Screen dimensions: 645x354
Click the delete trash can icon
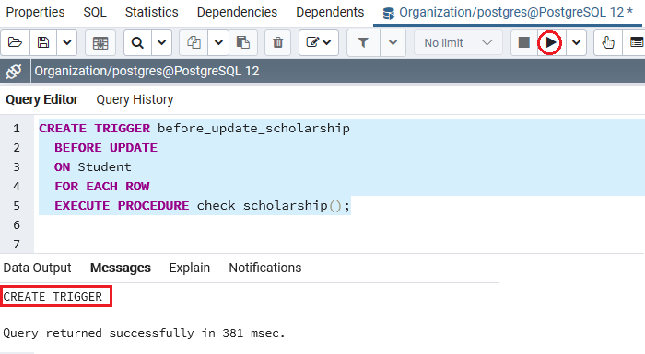coord(278,42)
